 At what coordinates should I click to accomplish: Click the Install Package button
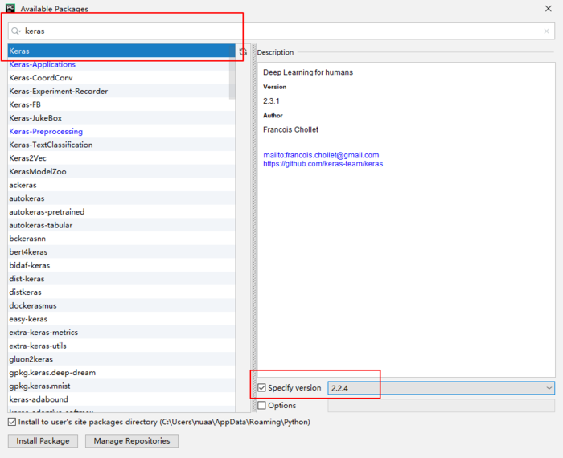point(43,441)
